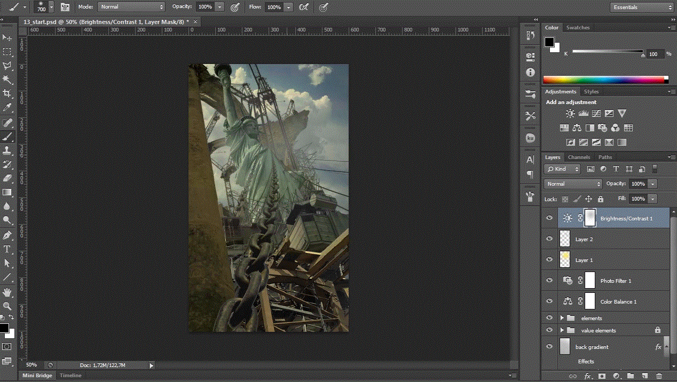Click the zoom percentage field showing 50%

[32, 365]
